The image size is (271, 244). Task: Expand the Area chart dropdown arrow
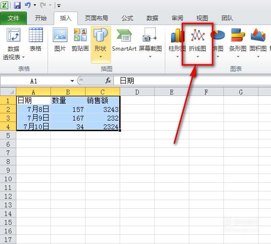pyautogui.click(x=258, y=57)
